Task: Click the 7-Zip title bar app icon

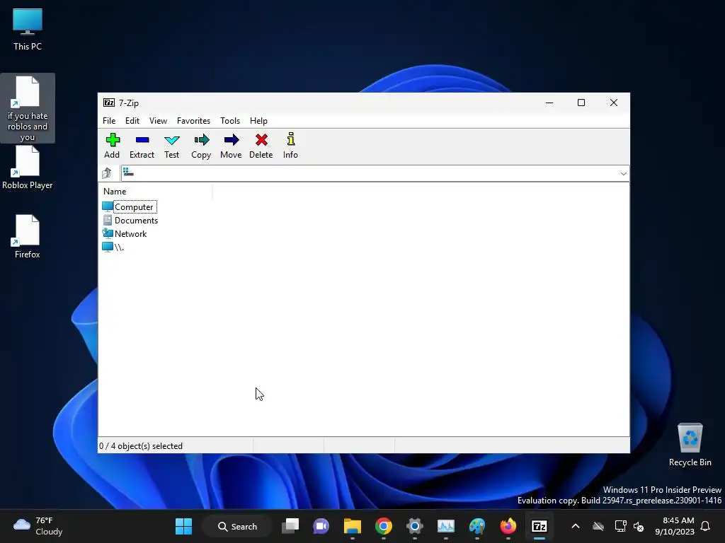Action: click(109, 103)
